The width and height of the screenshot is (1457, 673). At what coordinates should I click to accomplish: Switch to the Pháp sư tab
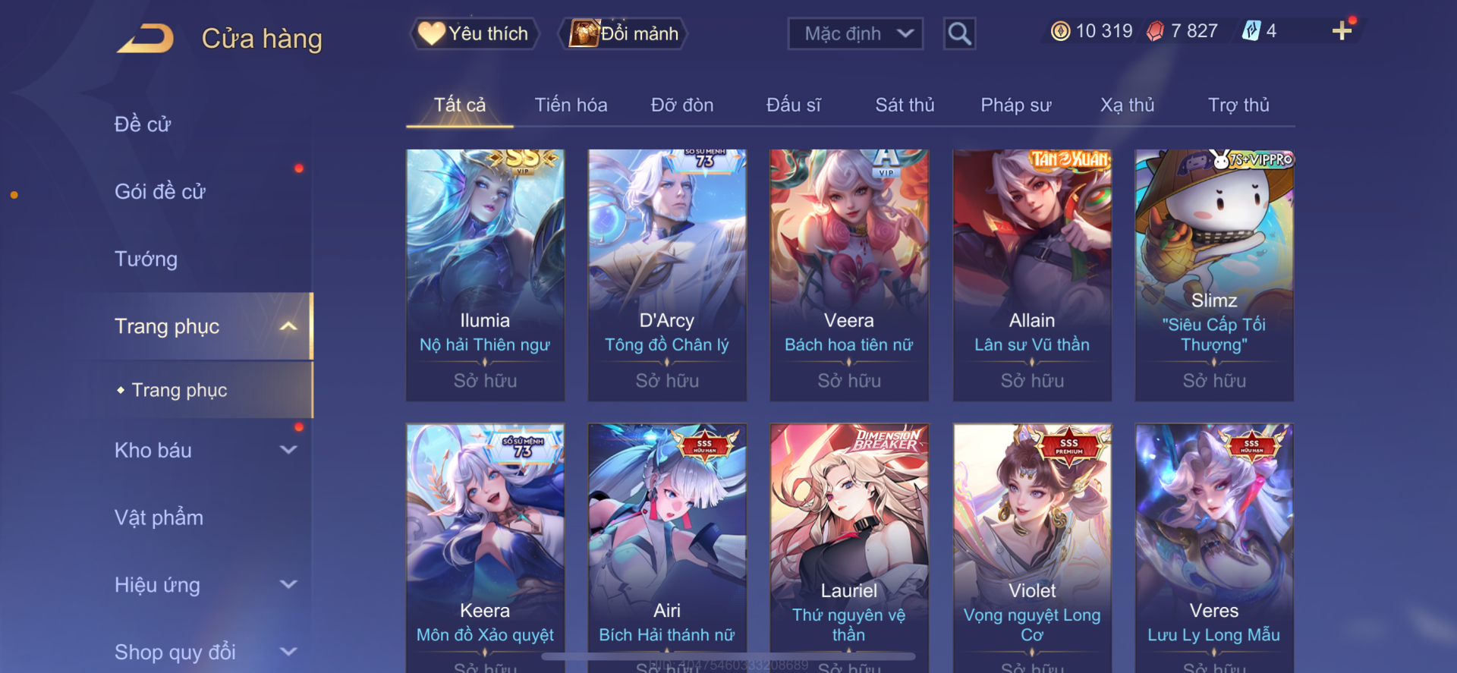click(1015, 105)
